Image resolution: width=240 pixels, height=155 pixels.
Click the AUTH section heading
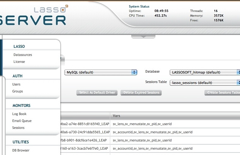17,76
